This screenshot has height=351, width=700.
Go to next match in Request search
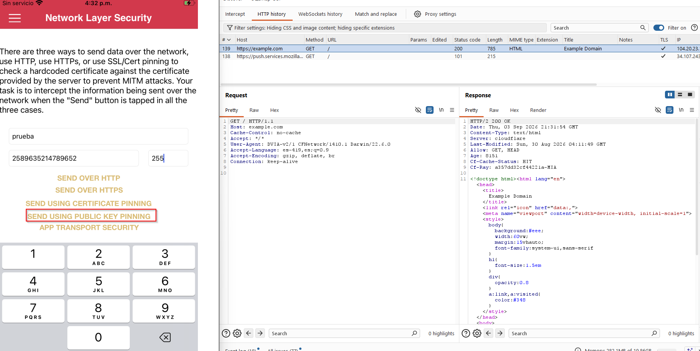pyautogui.click(x=260, y=333)
